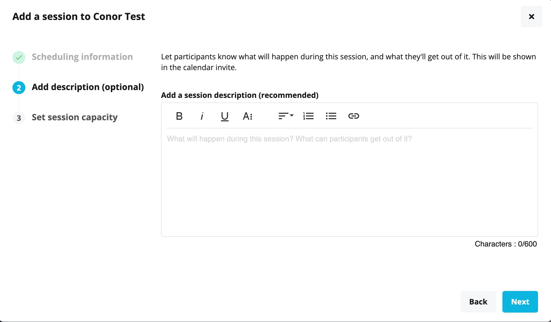This screenshot has height=322, width=551.
Task: Click the Back button
Action: (478, 302)
